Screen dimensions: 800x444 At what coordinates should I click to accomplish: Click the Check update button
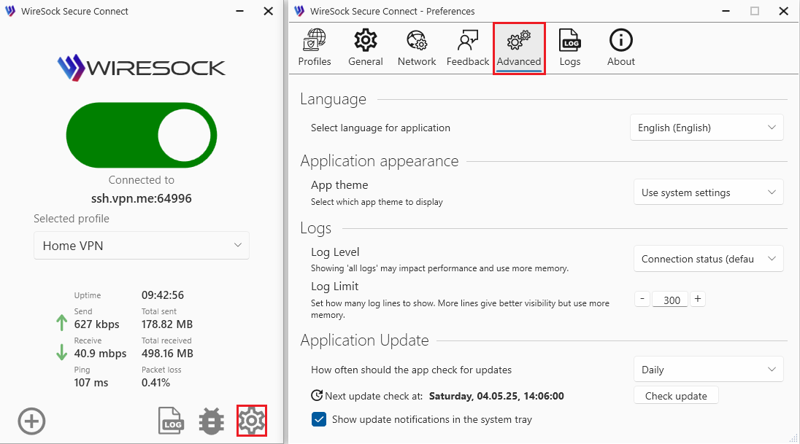676,396
